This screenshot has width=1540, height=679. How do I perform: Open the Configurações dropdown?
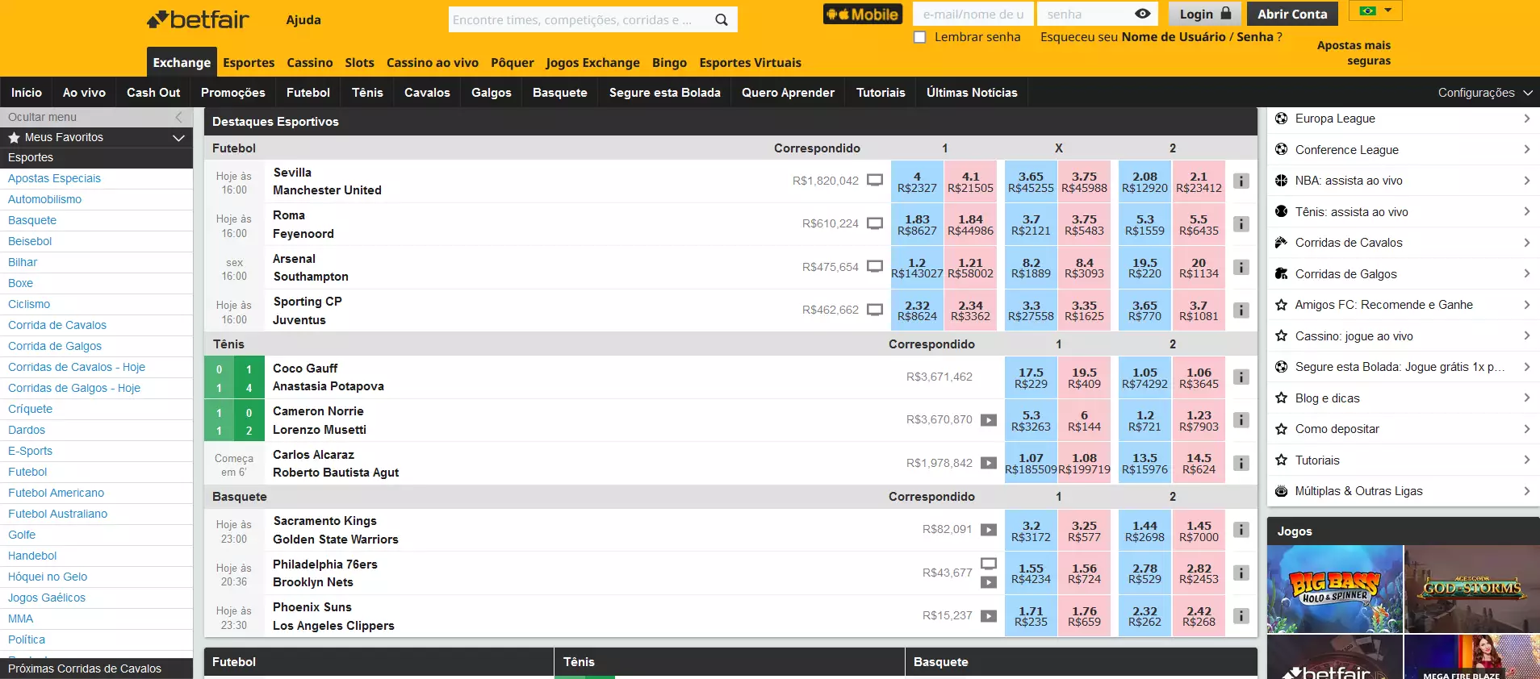1484,93
